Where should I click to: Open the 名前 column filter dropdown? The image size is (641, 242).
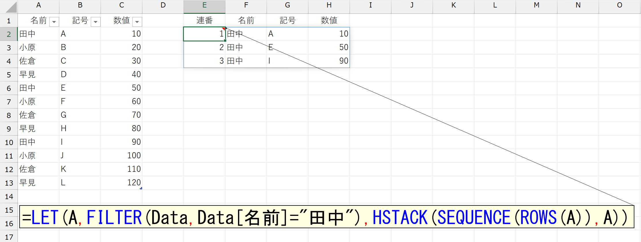(54, 22)
